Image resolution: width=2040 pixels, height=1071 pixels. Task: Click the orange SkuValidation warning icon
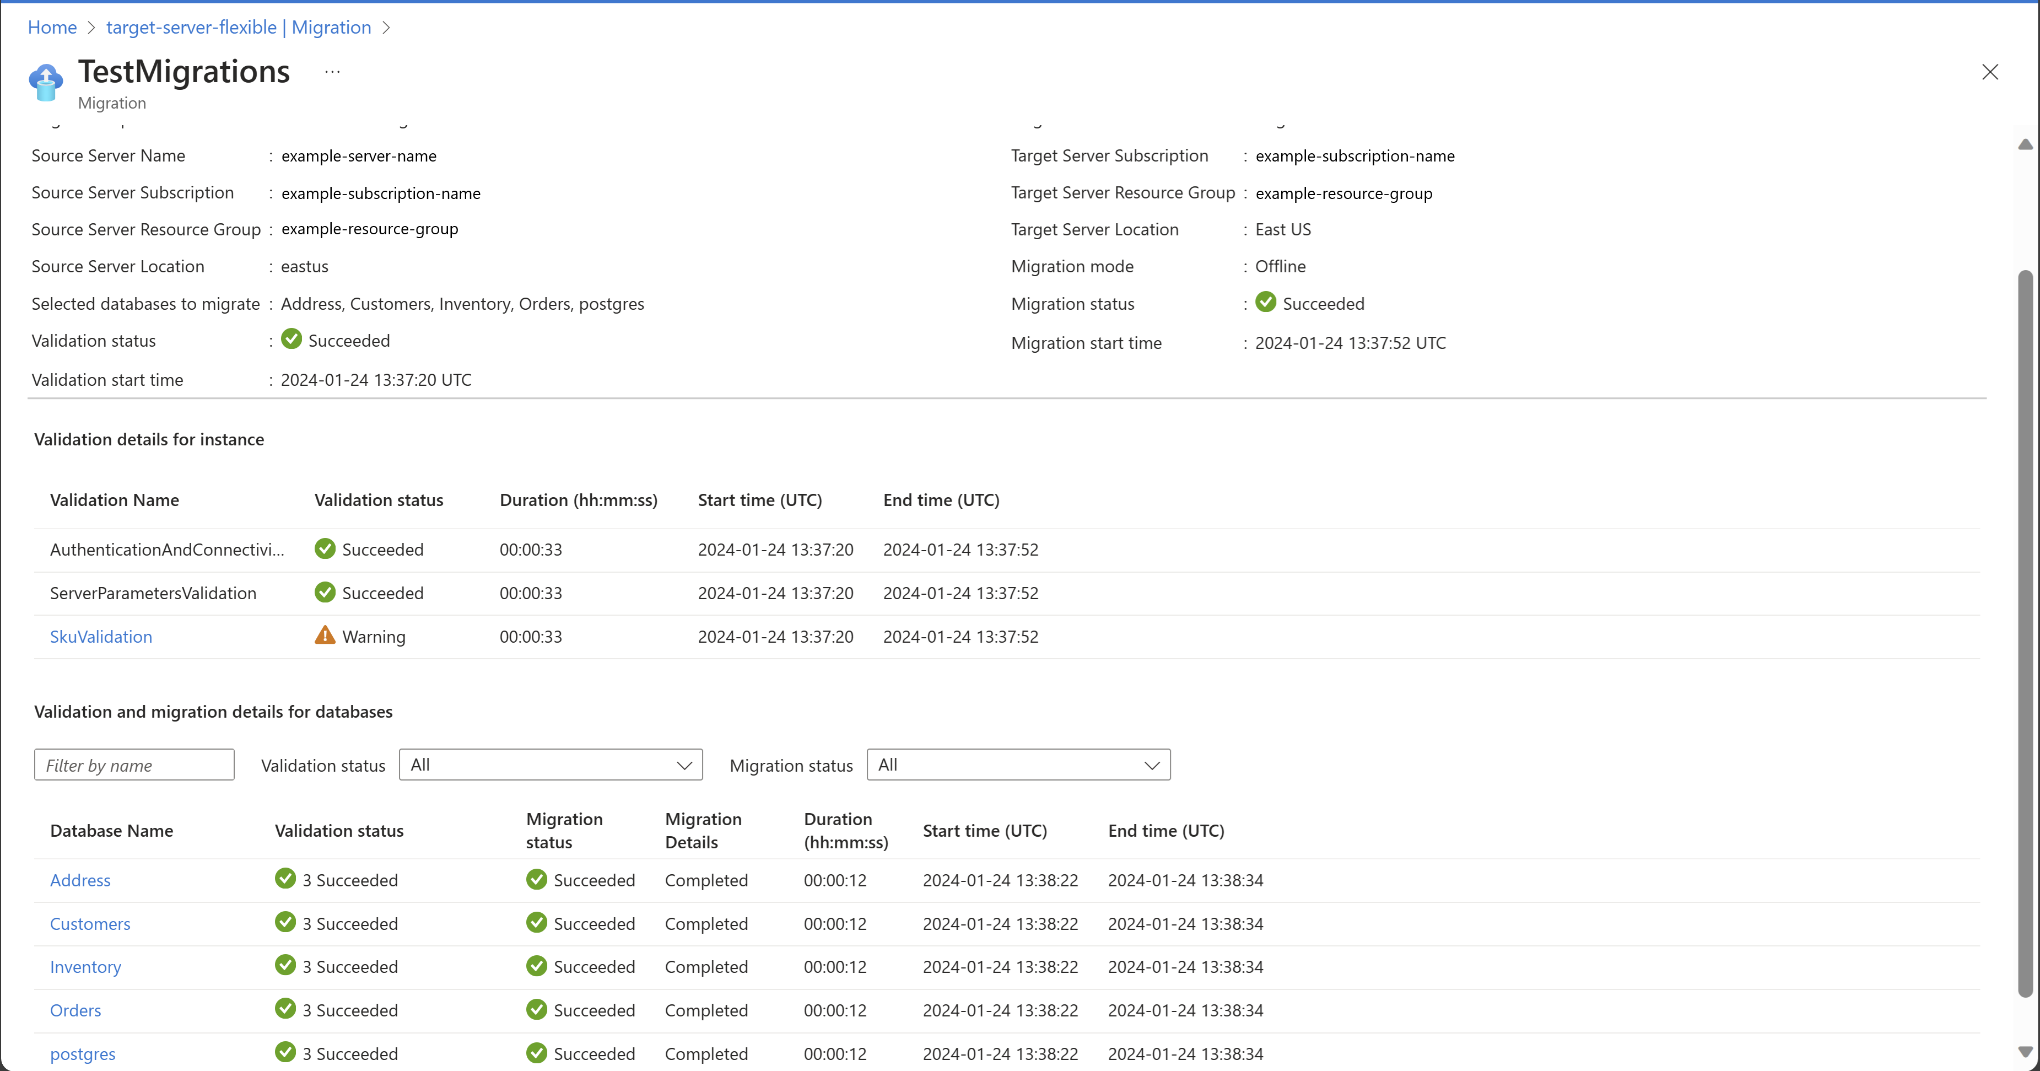(325, 636)
